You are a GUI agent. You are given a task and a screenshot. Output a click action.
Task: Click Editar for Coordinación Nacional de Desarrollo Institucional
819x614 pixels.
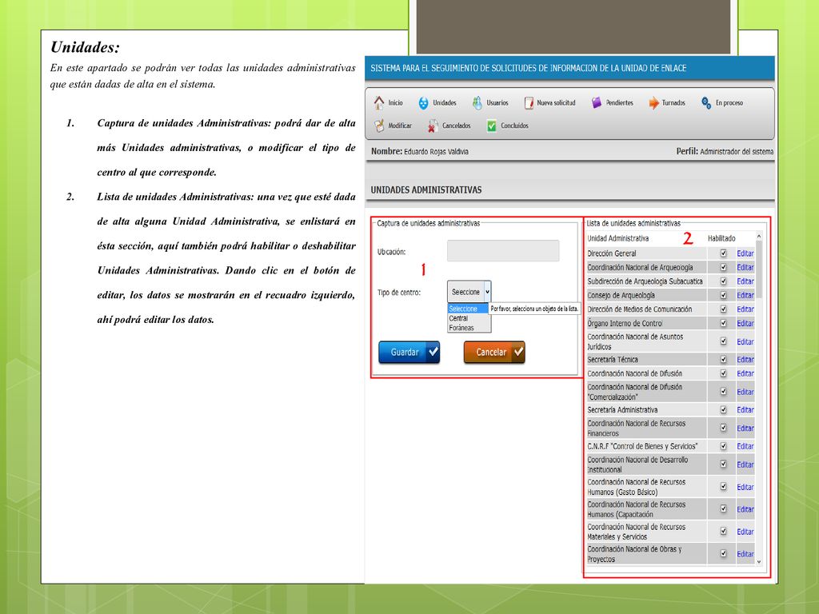[x=745, y=464]
